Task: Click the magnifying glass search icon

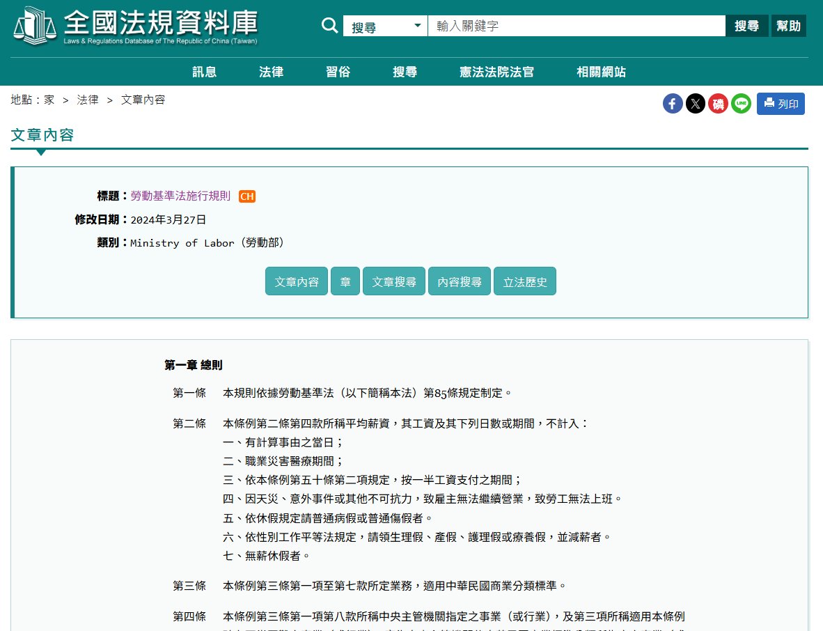Action: [x=329, y=26]
